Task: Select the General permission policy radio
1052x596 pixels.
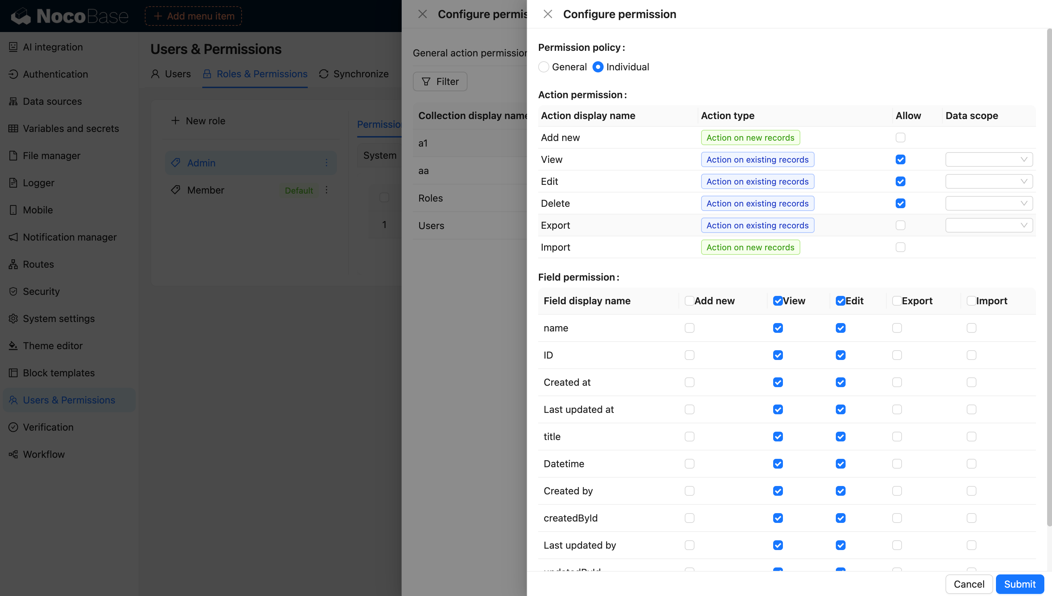Action: pos(544,67)
